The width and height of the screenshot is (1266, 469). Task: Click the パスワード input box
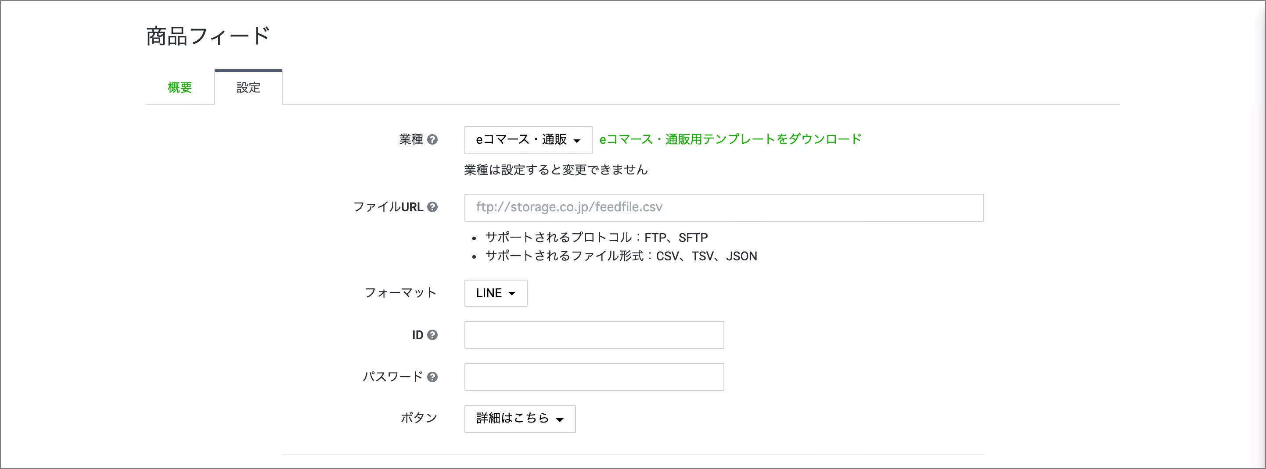pyautogui.click(x=593, y=377)
